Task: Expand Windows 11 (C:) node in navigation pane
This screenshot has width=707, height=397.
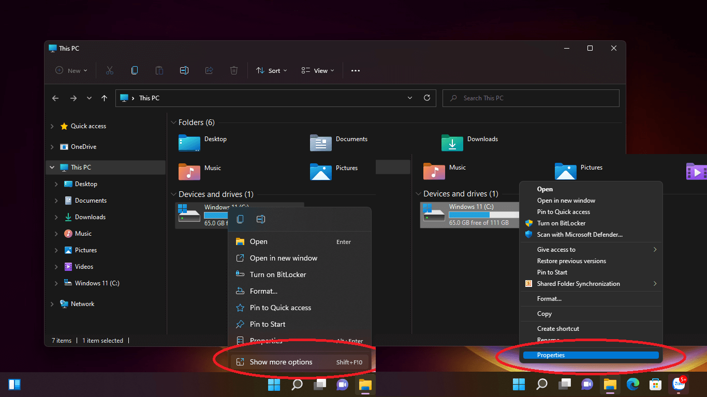Action: tap(56, 283)
